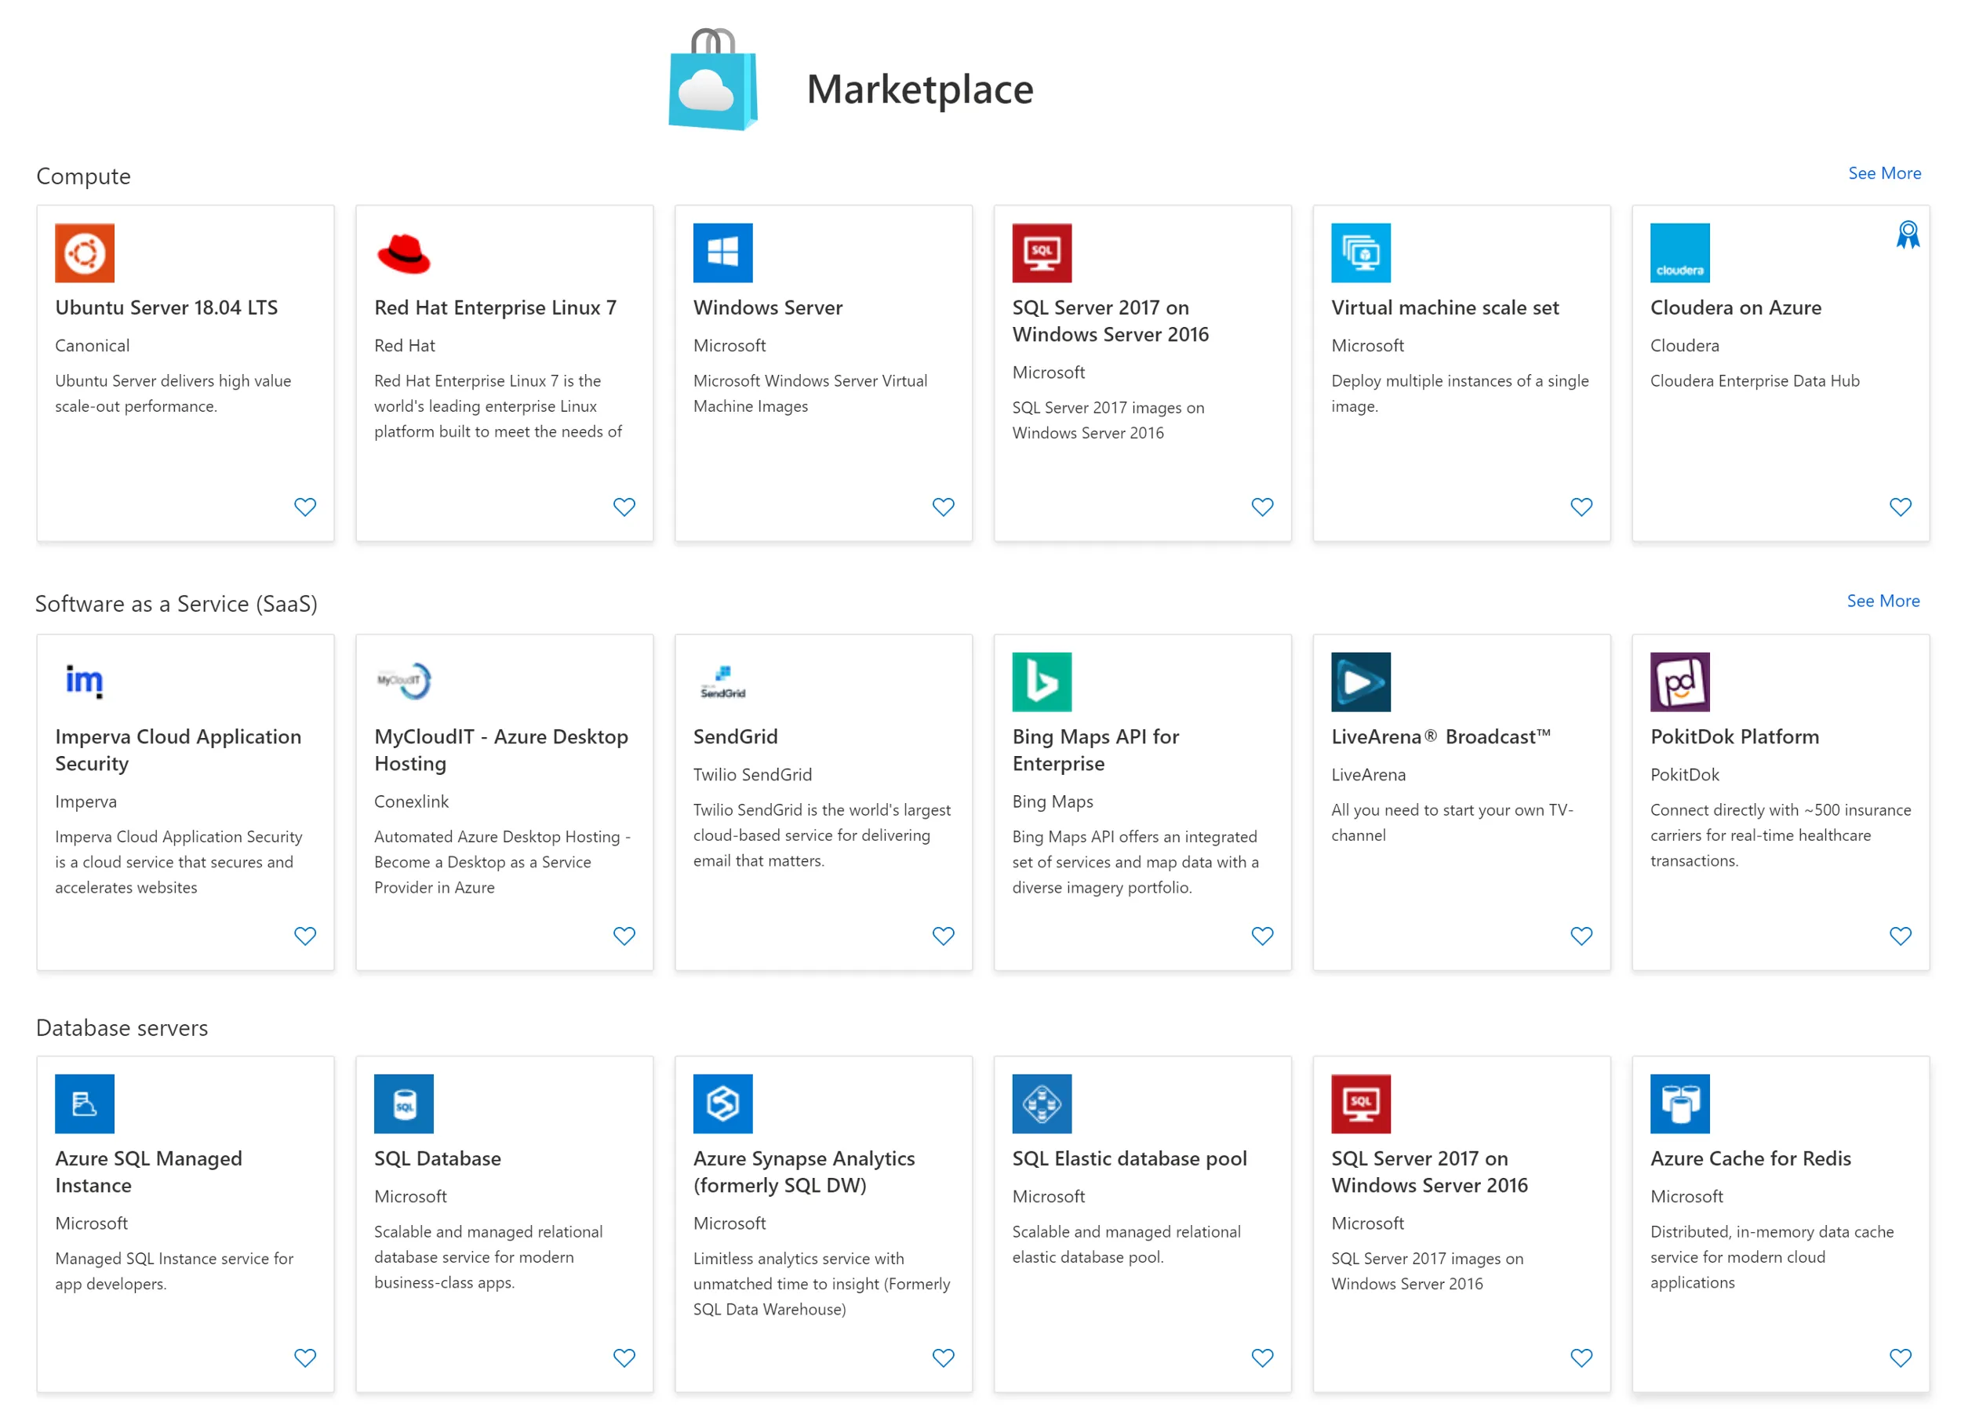Click the Marketplace page title

click(x=920, y=89)
